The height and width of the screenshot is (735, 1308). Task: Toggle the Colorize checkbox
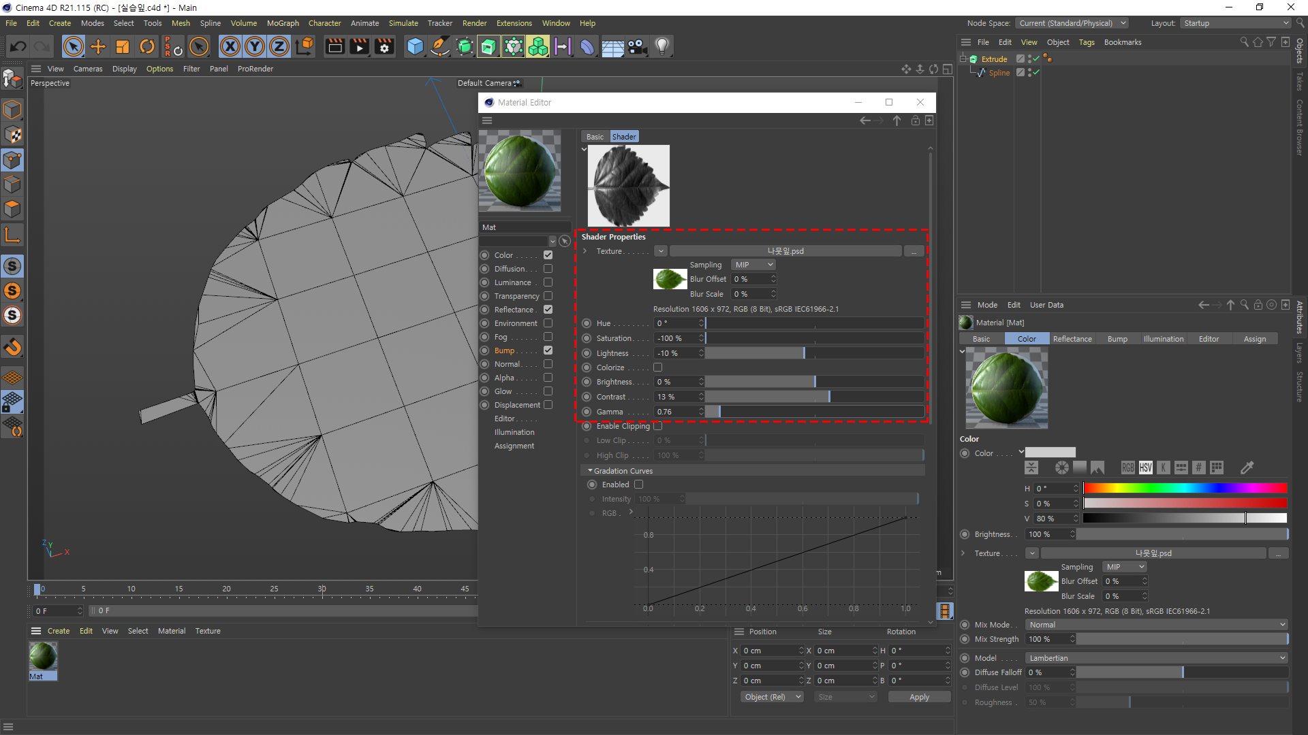pyautogui.click(x=657, y=367)
